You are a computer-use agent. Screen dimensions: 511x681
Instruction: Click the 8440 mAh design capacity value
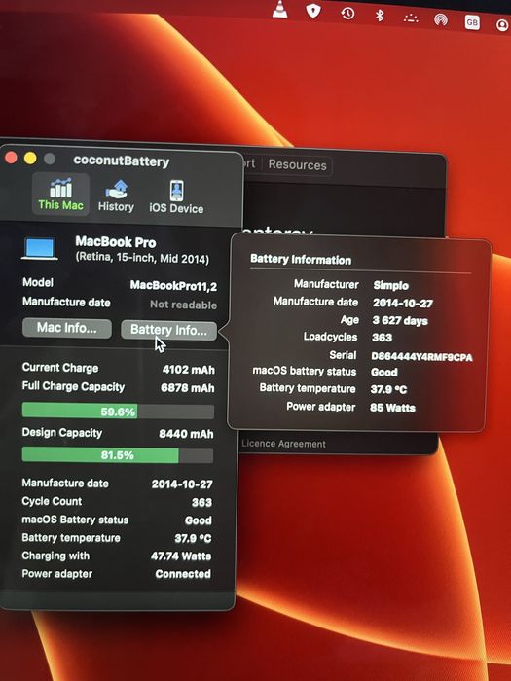pos(186,434)
